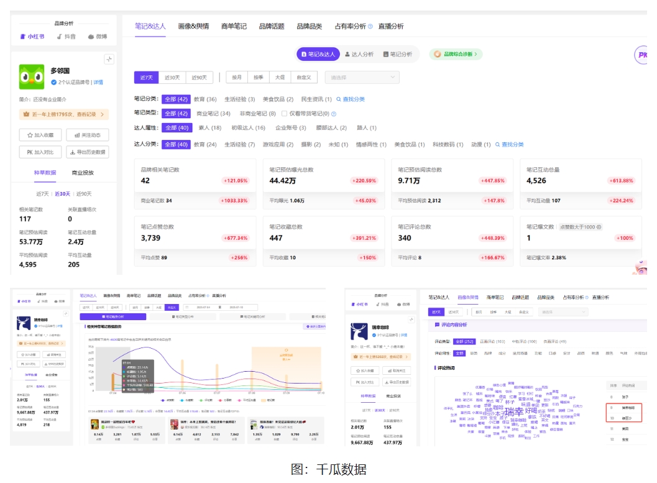Expand the 近一年上榜1795次 record banner
Screen dimensions: 657x483
64,114
